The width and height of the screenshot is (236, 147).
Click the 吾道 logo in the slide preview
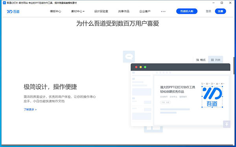tap(212, 97)
